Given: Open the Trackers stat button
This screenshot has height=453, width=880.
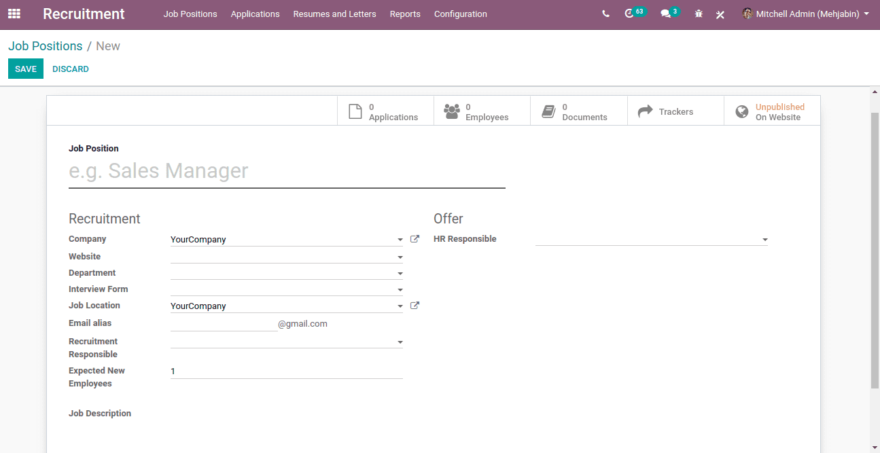Looking at the screenshot, I should tap(675, 111).
